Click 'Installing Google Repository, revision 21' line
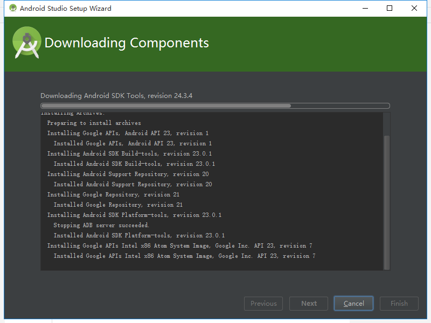431x323 pixels. point(113,194)
